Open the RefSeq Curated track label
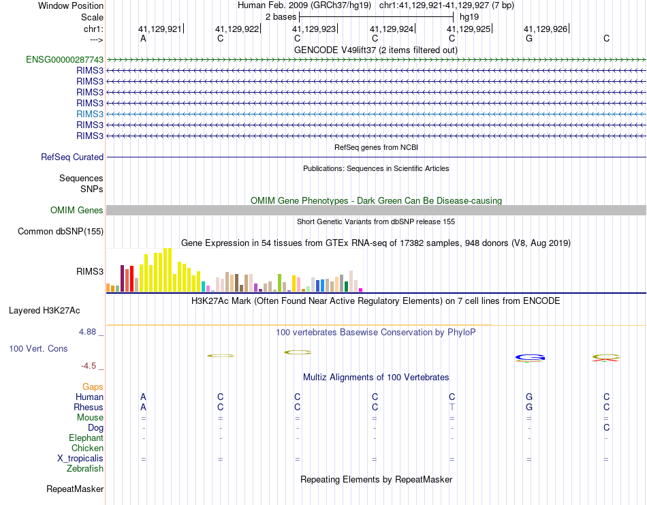The width and height of the screenshot is (647, 505). coord(72,157)
